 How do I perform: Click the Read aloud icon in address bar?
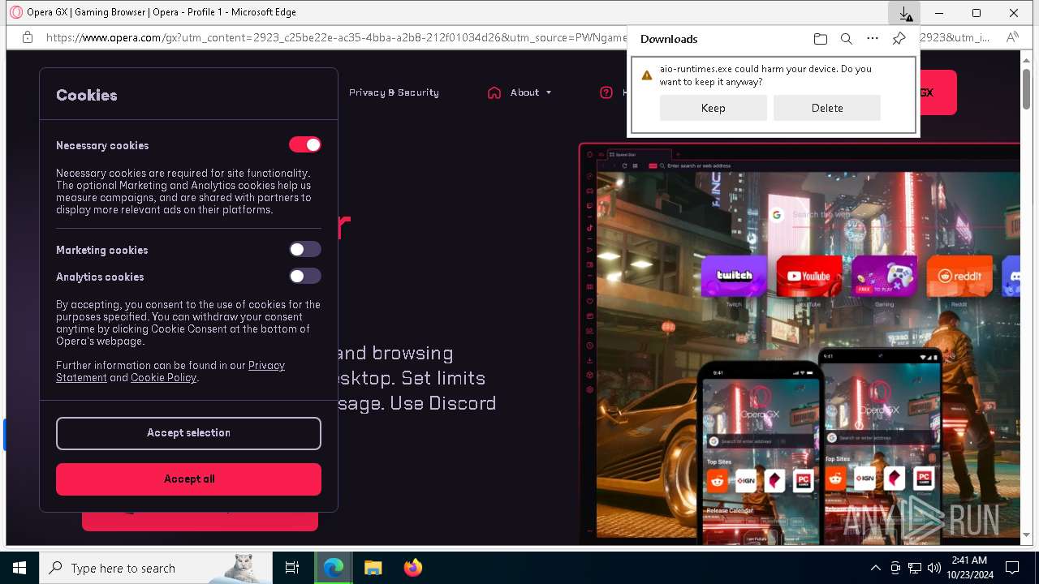click(x=1012, y=37)
